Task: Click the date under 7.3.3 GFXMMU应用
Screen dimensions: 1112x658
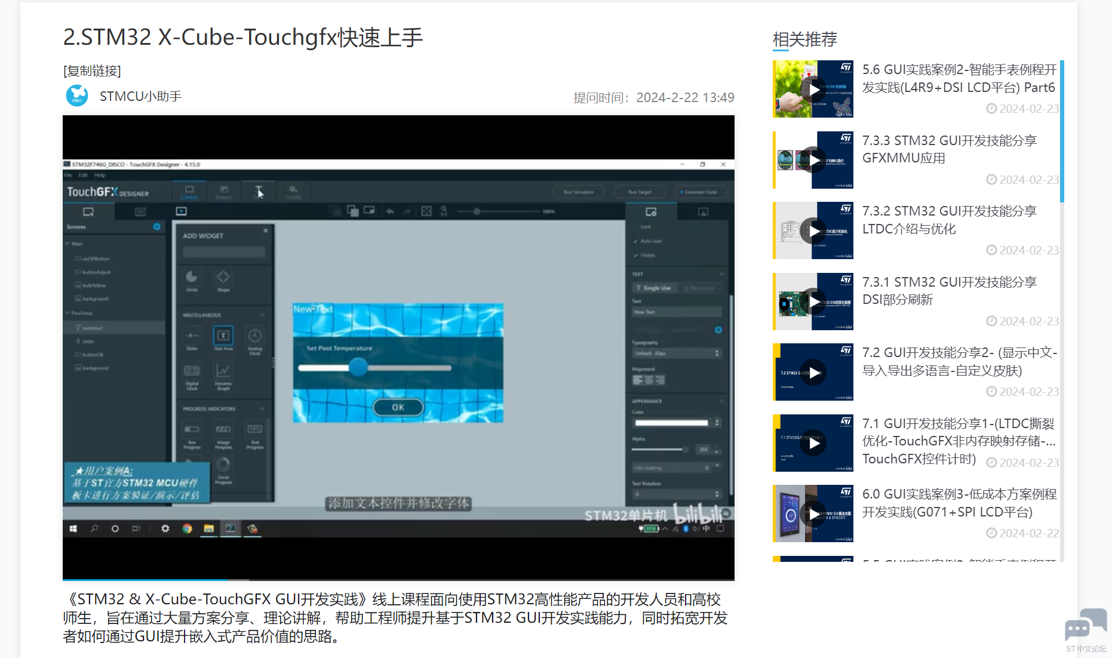Action: 1029,180
